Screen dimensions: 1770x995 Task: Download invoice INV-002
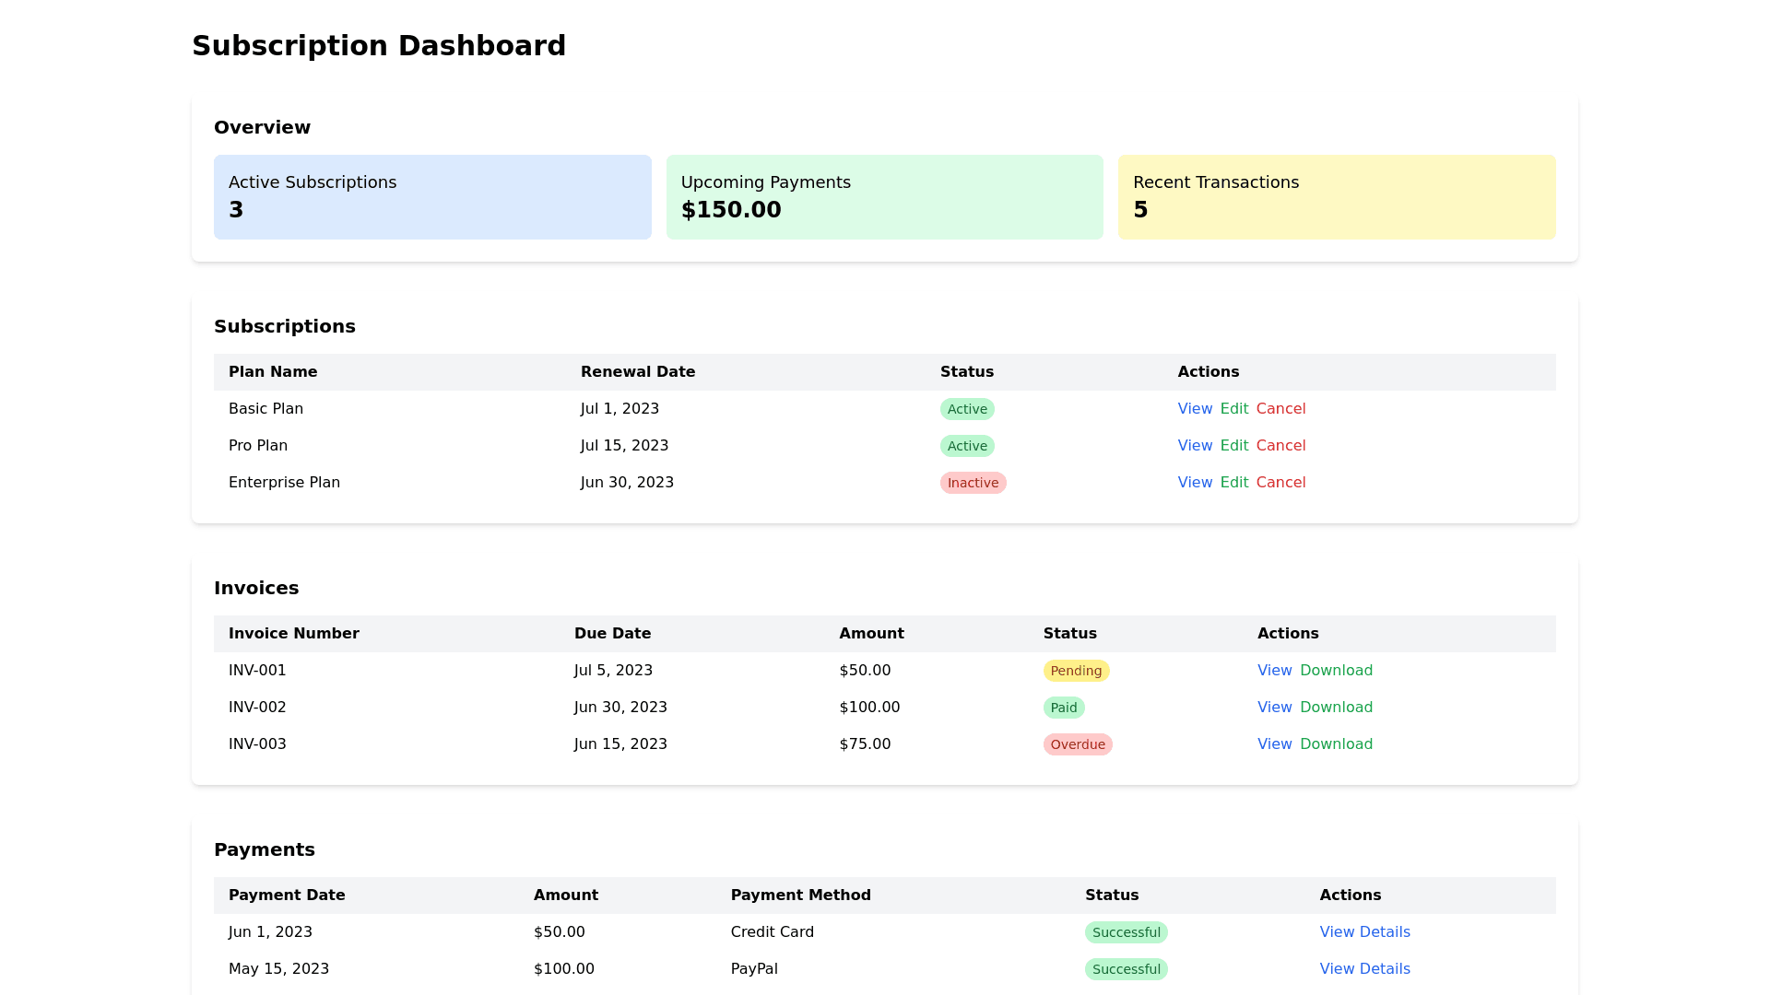click(1336, 708)
